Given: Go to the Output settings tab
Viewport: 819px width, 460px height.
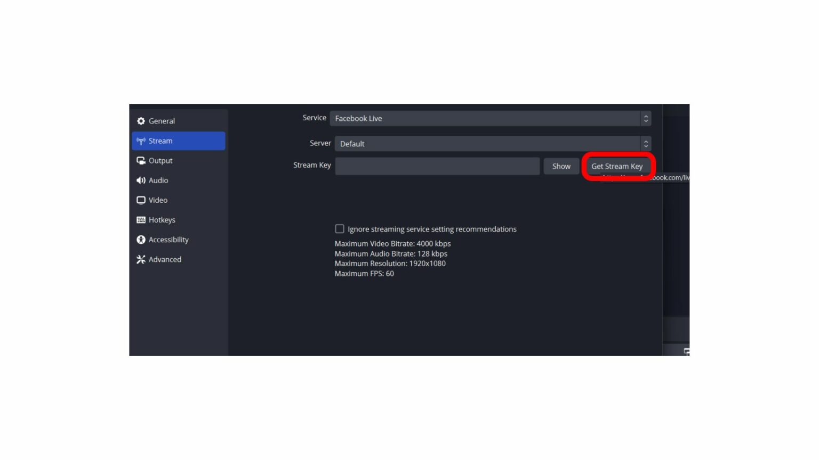Looking at the screenshot, I should [160, 160].
